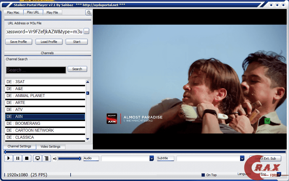Select channel DE : A&E
This screenshot has height=181, width=289.
[x=45, y=89]
